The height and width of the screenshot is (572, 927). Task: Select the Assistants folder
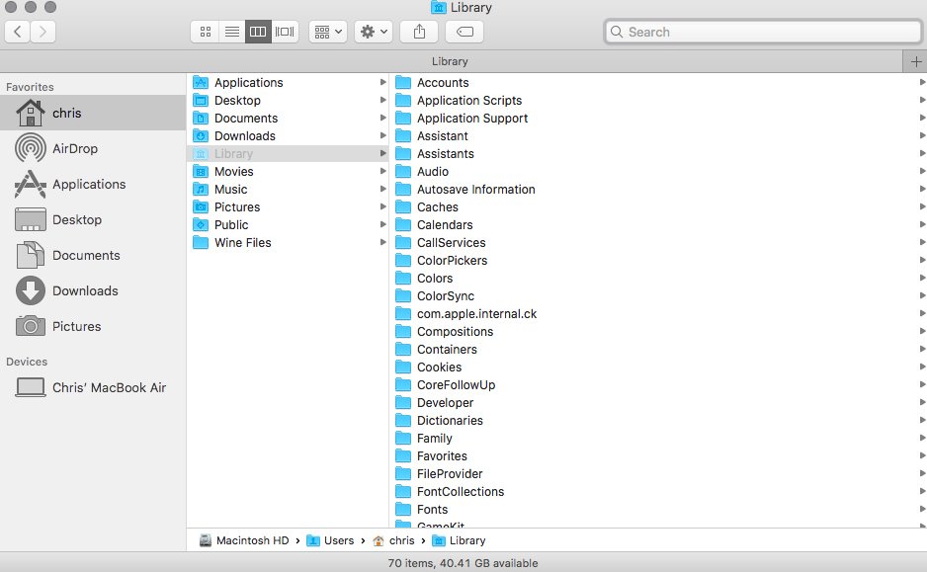658,154
